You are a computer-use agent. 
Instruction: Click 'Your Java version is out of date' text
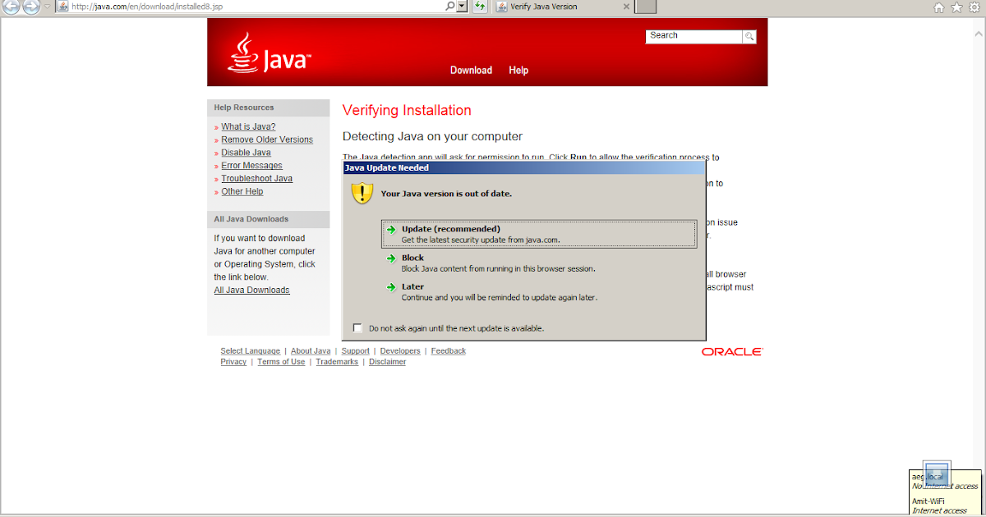pyautogui.click(x=446, y=194)
